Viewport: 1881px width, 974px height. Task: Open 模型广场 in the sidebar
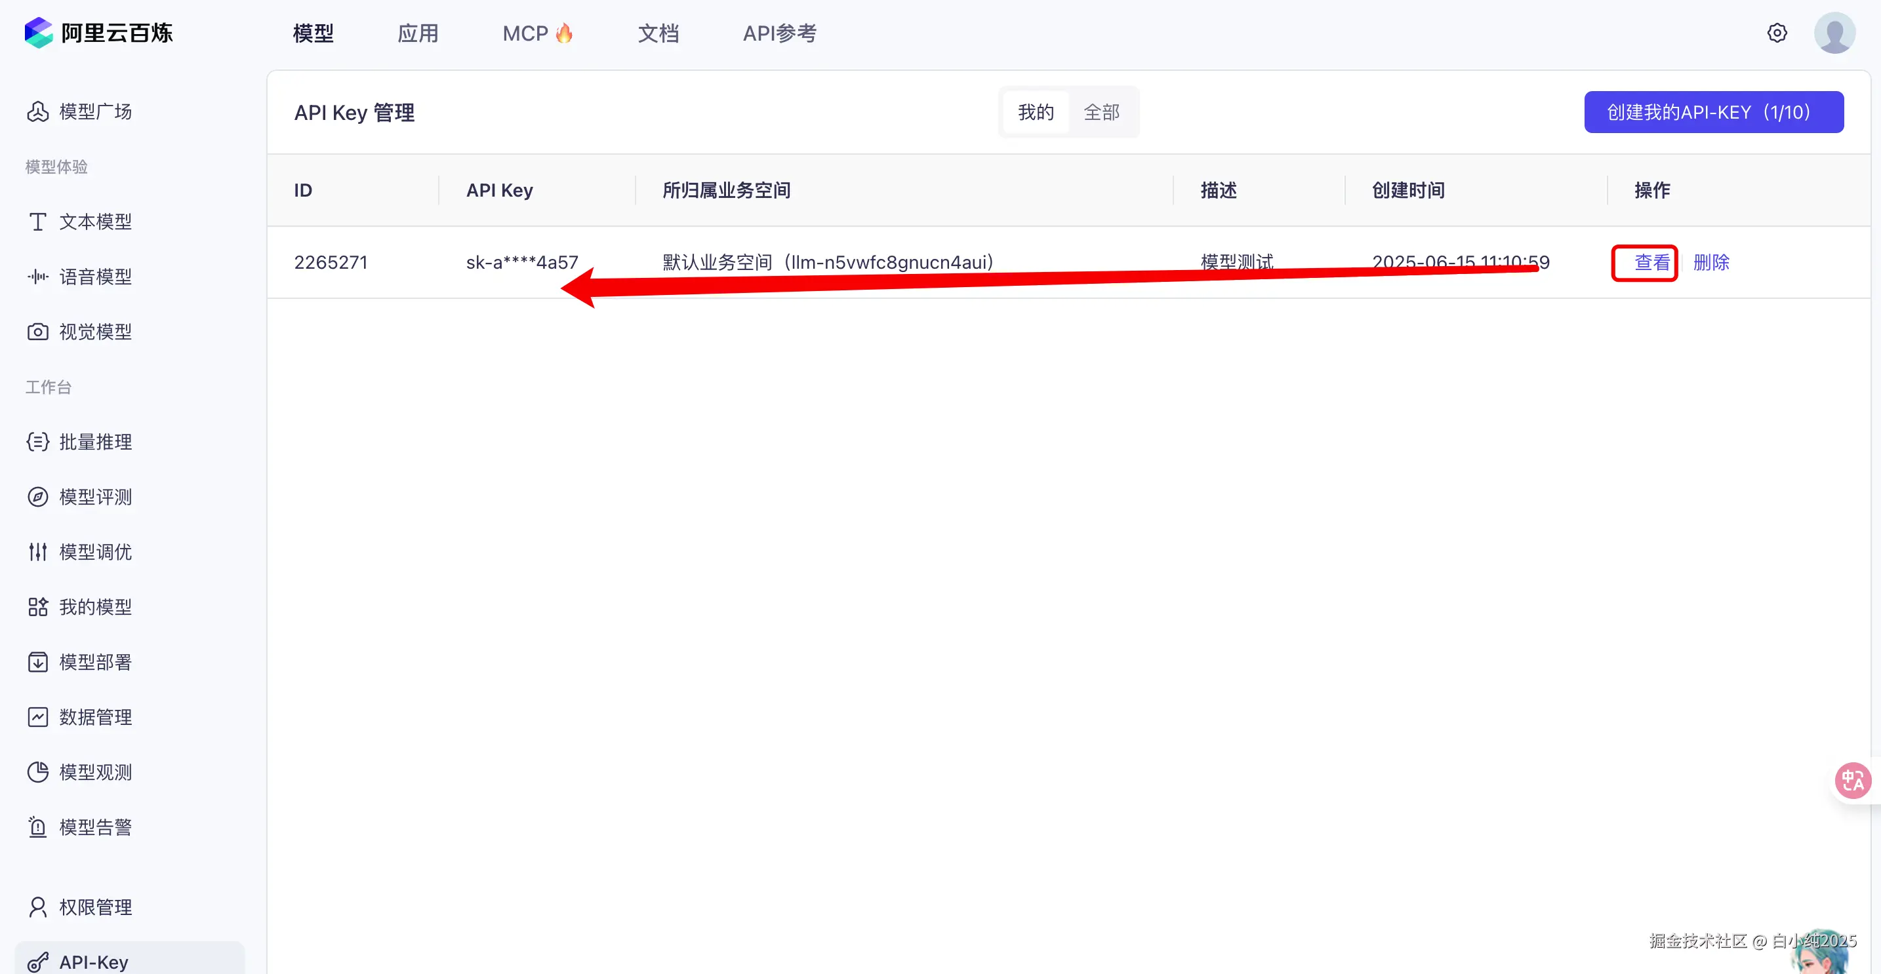click(x=95, y=111)
